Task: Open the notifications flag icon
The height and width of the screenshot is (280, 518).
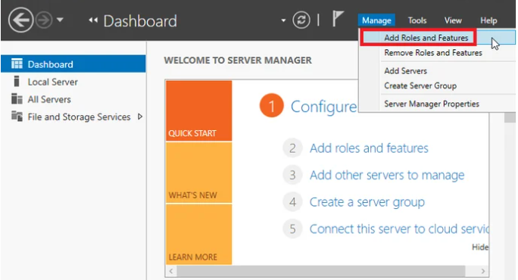Action: coord(338,18)
